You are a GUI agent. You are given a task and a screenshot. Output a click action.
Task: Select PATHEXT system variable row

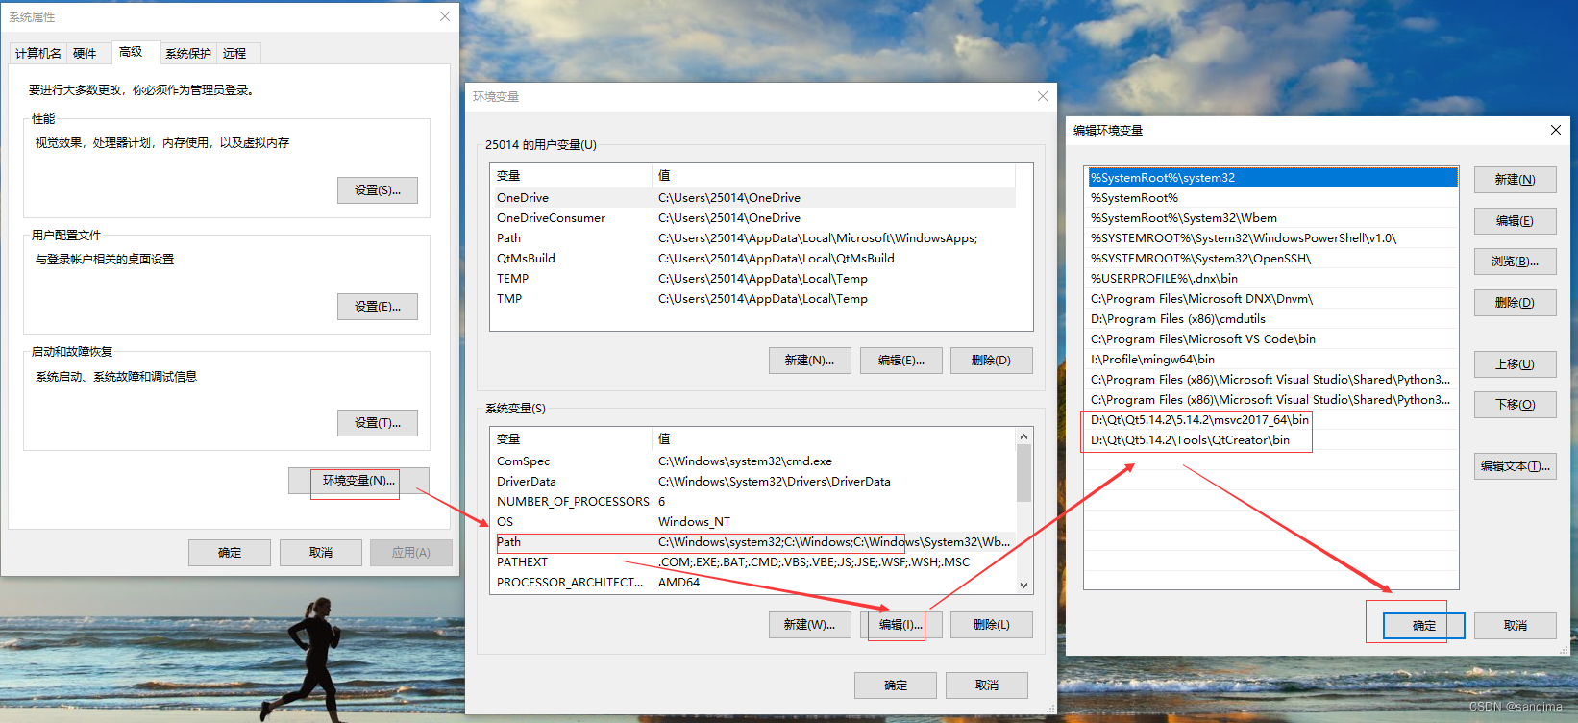pos(752,562)
